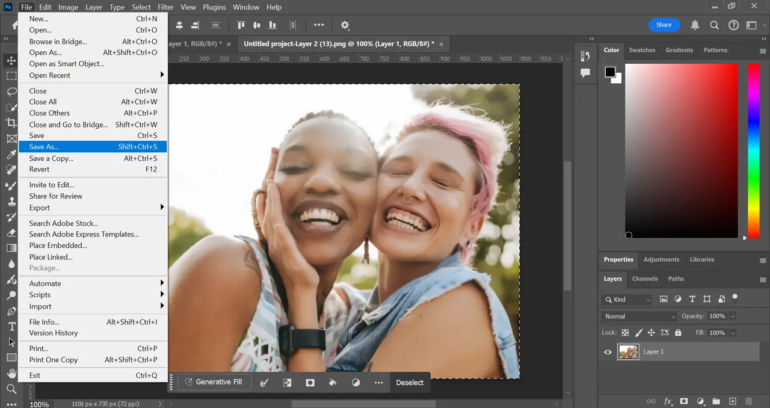Switch to the Swatches tab

click(642, 50)
